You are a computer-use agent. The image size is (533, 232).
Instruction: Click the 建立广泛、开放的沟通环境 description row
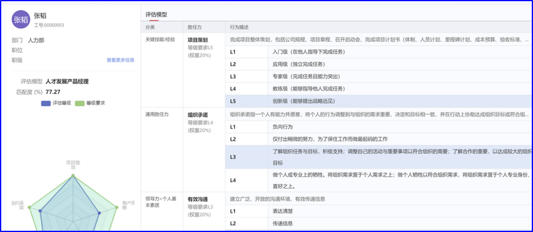point(379,199)
